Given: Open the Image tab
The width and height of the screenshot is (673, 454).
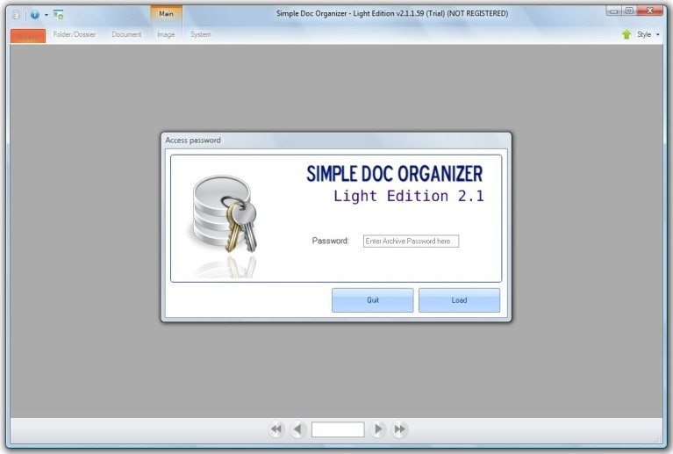Looking at the screenshot, I should click(x=166, y=34).
